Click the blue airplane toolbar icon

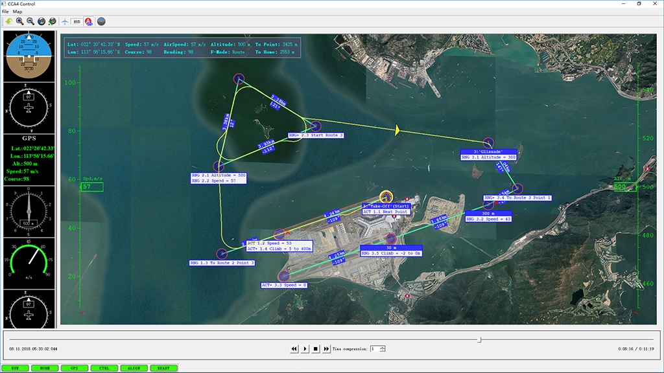tap(65, 21)
